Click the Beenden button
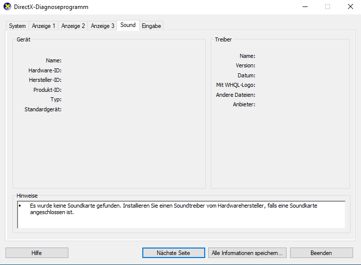The image size is (361, 265). point(322,253)
